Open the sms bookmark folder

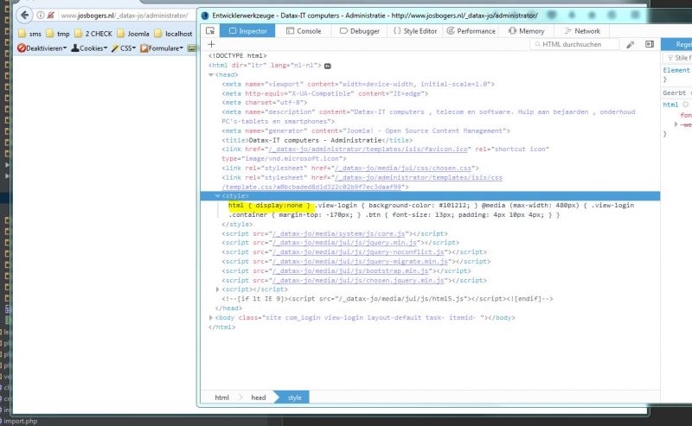29,34
